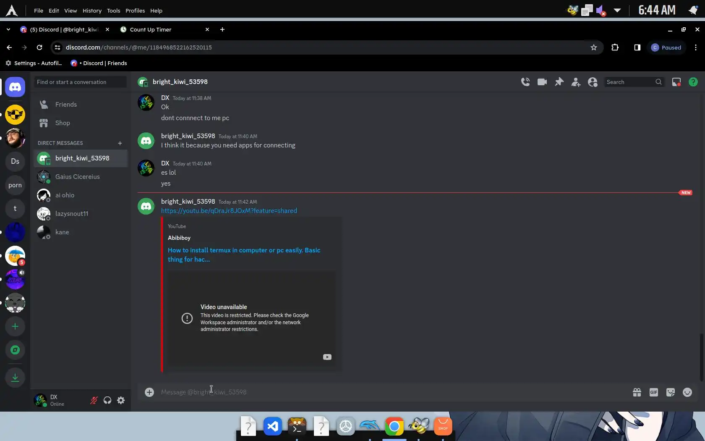Open the browser extensions menu
This screenshot has height=441, width=705.
pos(615,47)
